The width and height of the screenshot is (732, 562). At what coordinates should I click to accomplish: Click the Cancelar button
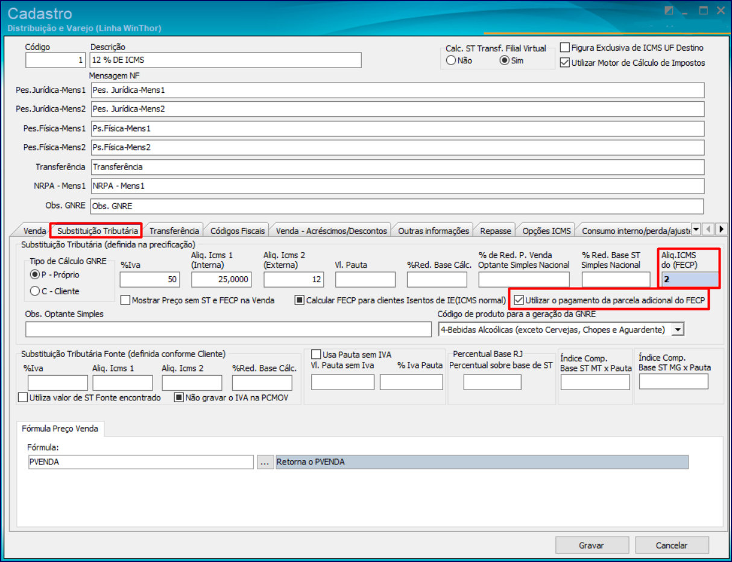tap(672, 545)
